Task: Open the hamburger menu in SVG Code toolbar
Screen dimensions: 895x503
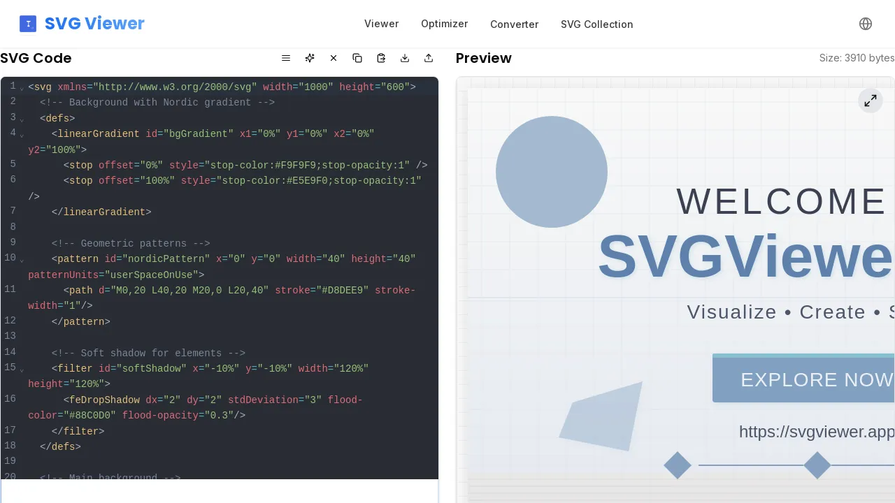Action: point(286,58)
